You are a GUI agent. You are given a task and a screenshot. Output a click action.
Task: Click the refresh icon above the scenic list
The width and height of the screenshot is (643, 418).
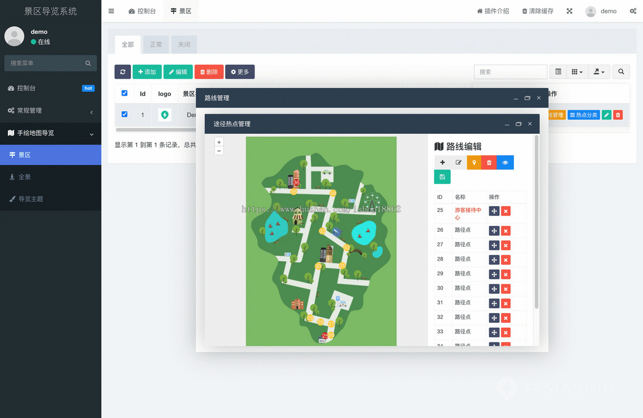point(123,71)
